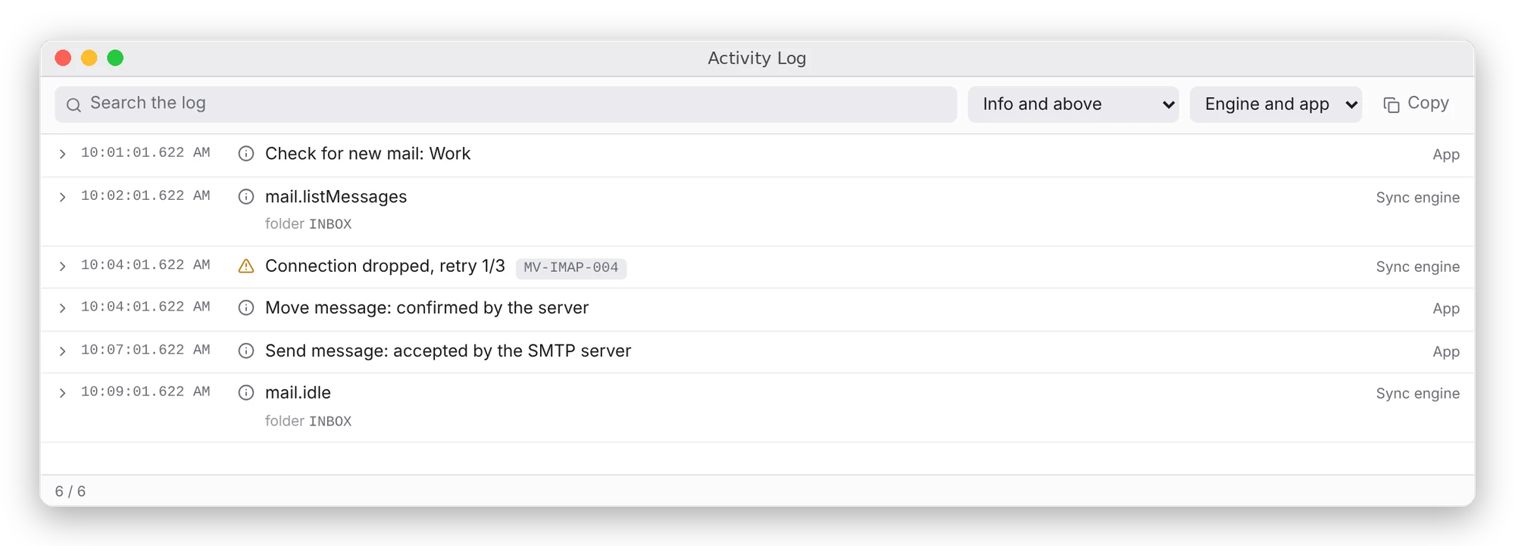
Task: Click Sync engine label on mail.idle row
Action: pos(1417,393)
